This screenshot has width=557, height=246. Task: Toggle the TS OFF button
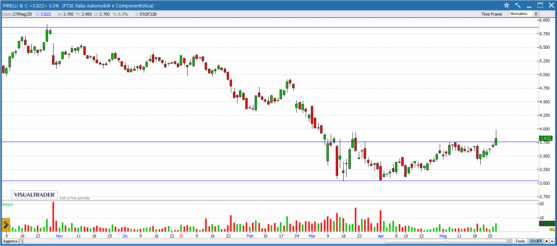[536, 241]
